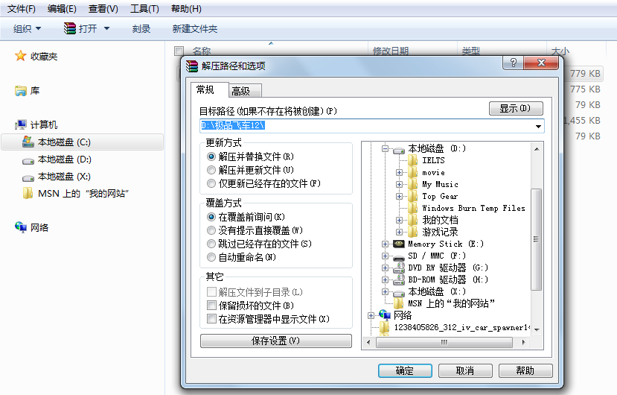Switch to the 高级 tab

click(x=245, y=91)
